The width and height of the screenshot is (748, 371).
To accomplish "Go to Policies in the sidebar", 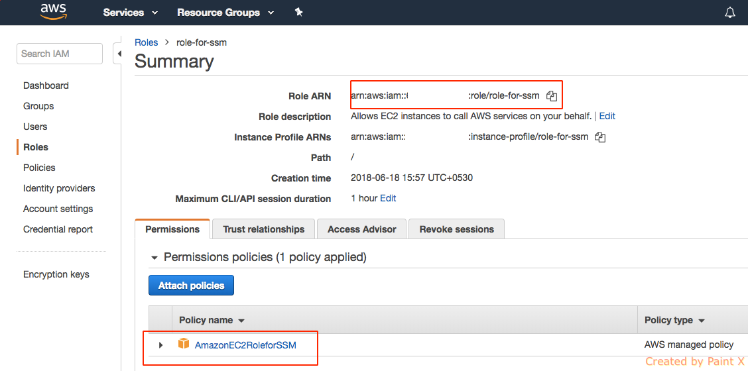I will click(39, 168).
